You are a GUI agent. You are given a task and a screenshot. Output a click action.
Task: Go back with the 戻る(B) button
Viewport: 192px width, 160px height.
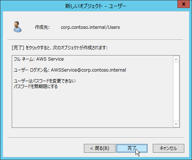click(x=100, y=148)
